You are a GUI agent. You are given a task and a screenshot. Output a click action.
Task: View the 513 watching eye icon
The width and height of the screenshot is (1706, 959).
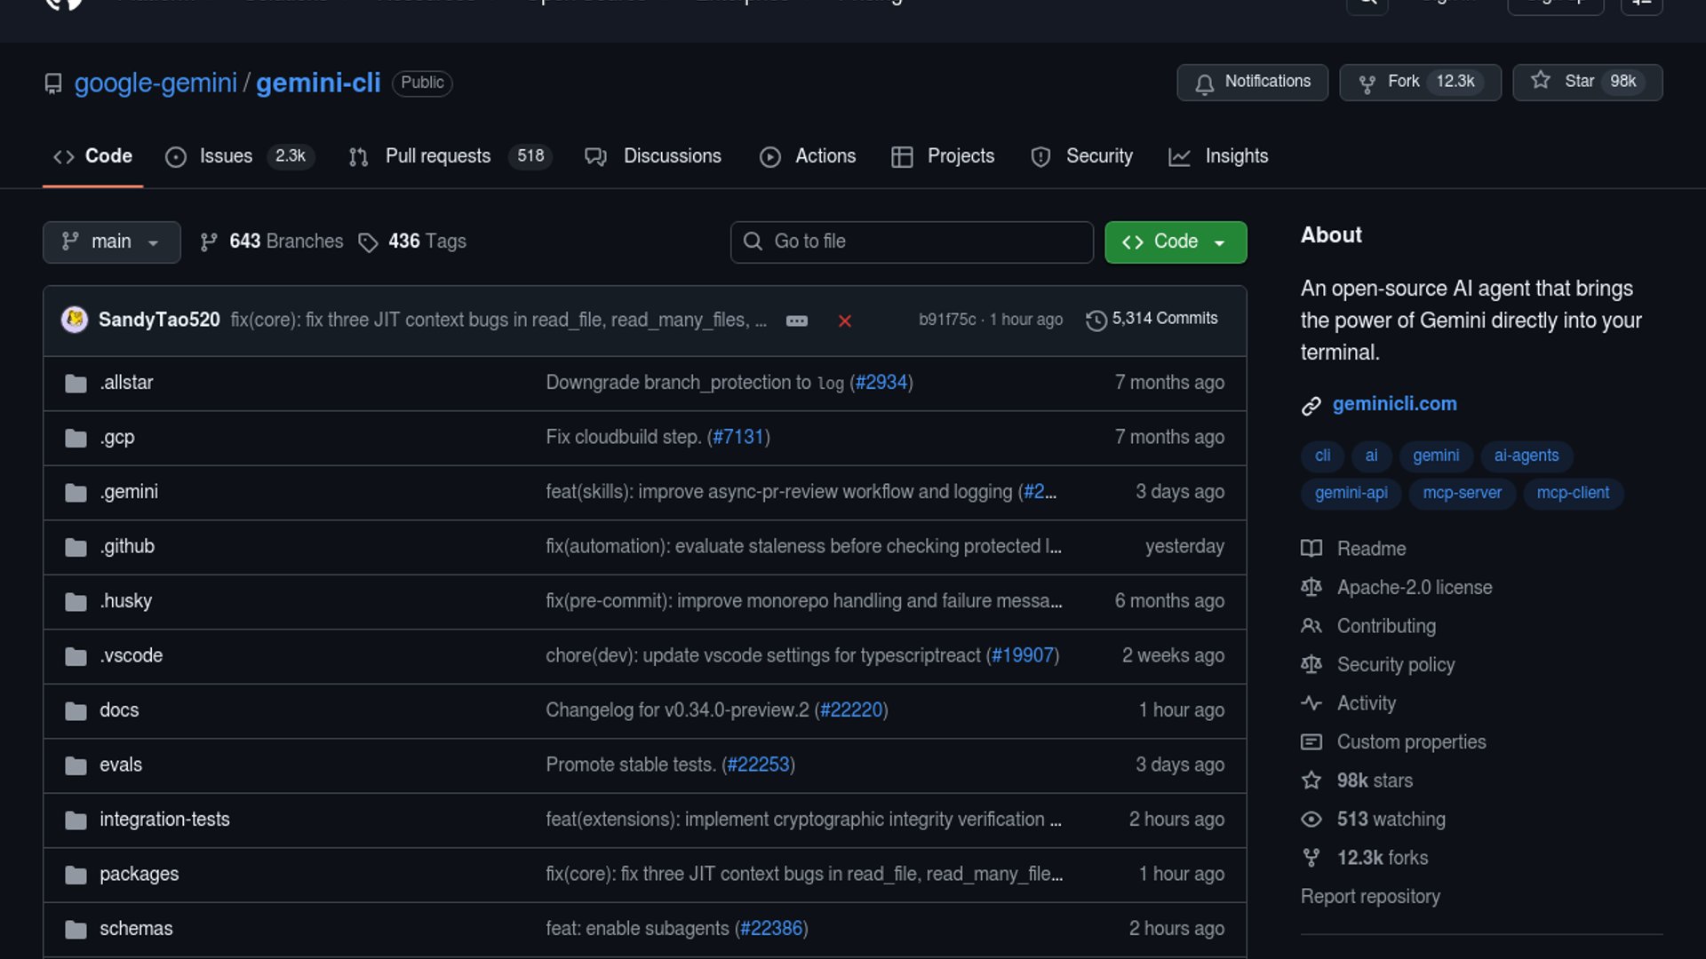[x=1311, y=820]
